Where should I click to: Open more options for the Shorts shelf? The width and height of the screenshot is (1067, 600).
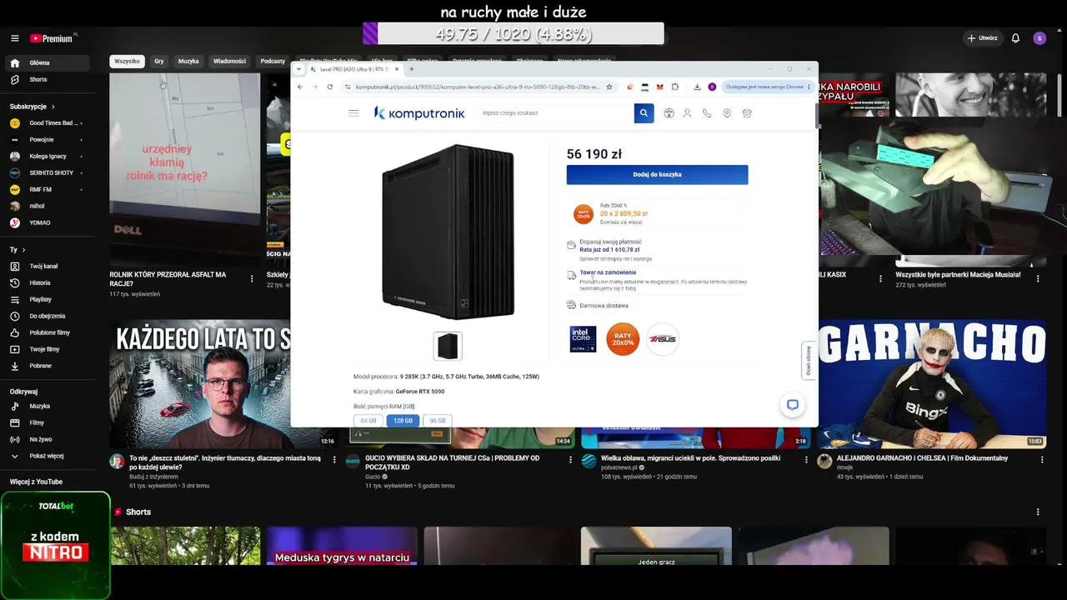[1038, 512]
